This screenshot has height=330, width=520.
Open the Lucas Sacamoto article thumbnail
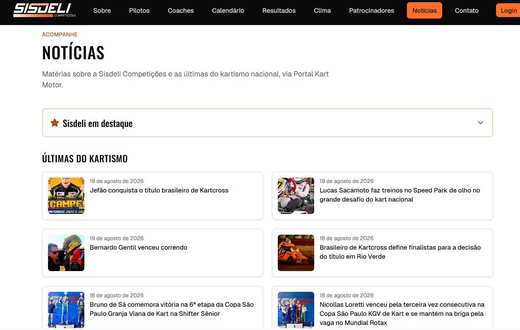[x=296, y=196]
